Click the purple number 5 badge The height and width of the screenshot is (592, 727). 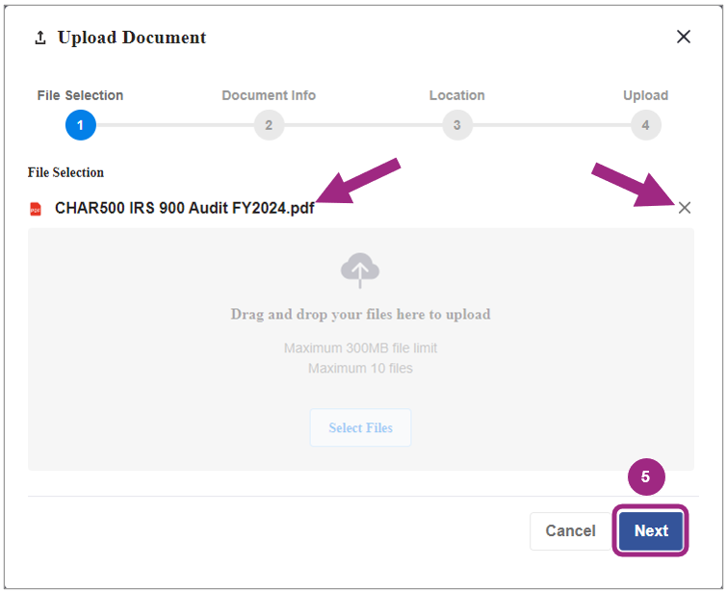[x=646, y=477]
